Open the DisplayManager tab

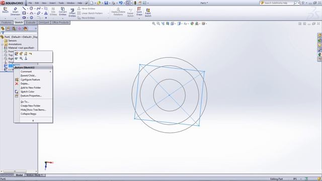(25, 29)
